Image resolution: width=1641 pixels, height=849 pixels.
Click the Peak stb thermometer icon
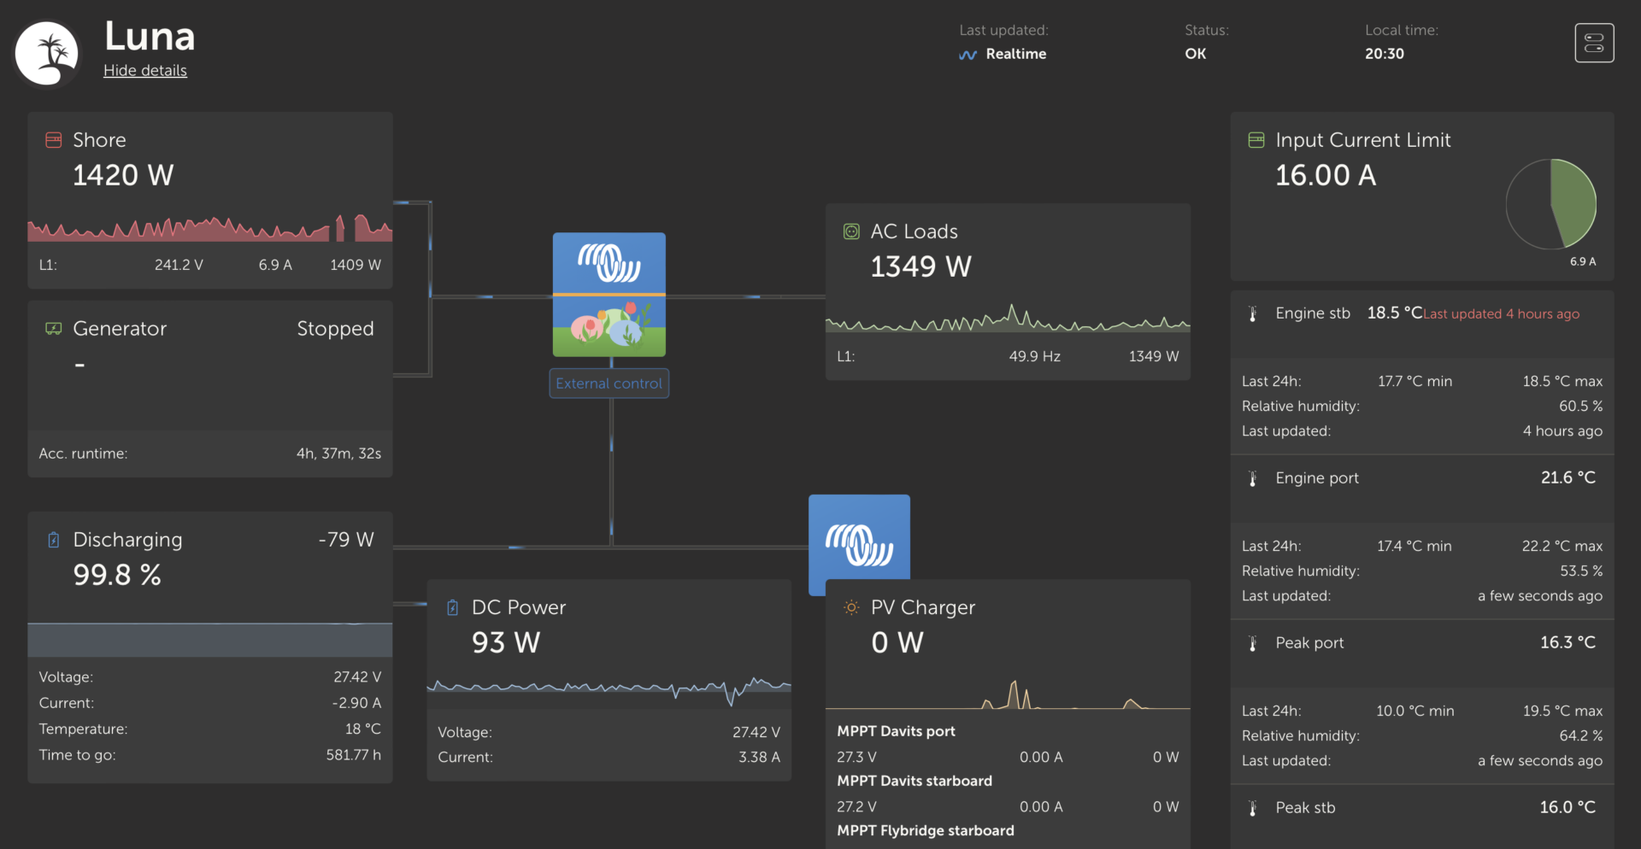pos(1253,808)
